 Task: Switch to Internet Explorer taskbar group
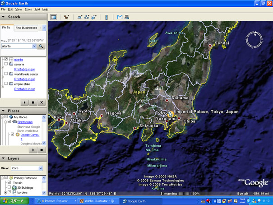click(56, 201)
